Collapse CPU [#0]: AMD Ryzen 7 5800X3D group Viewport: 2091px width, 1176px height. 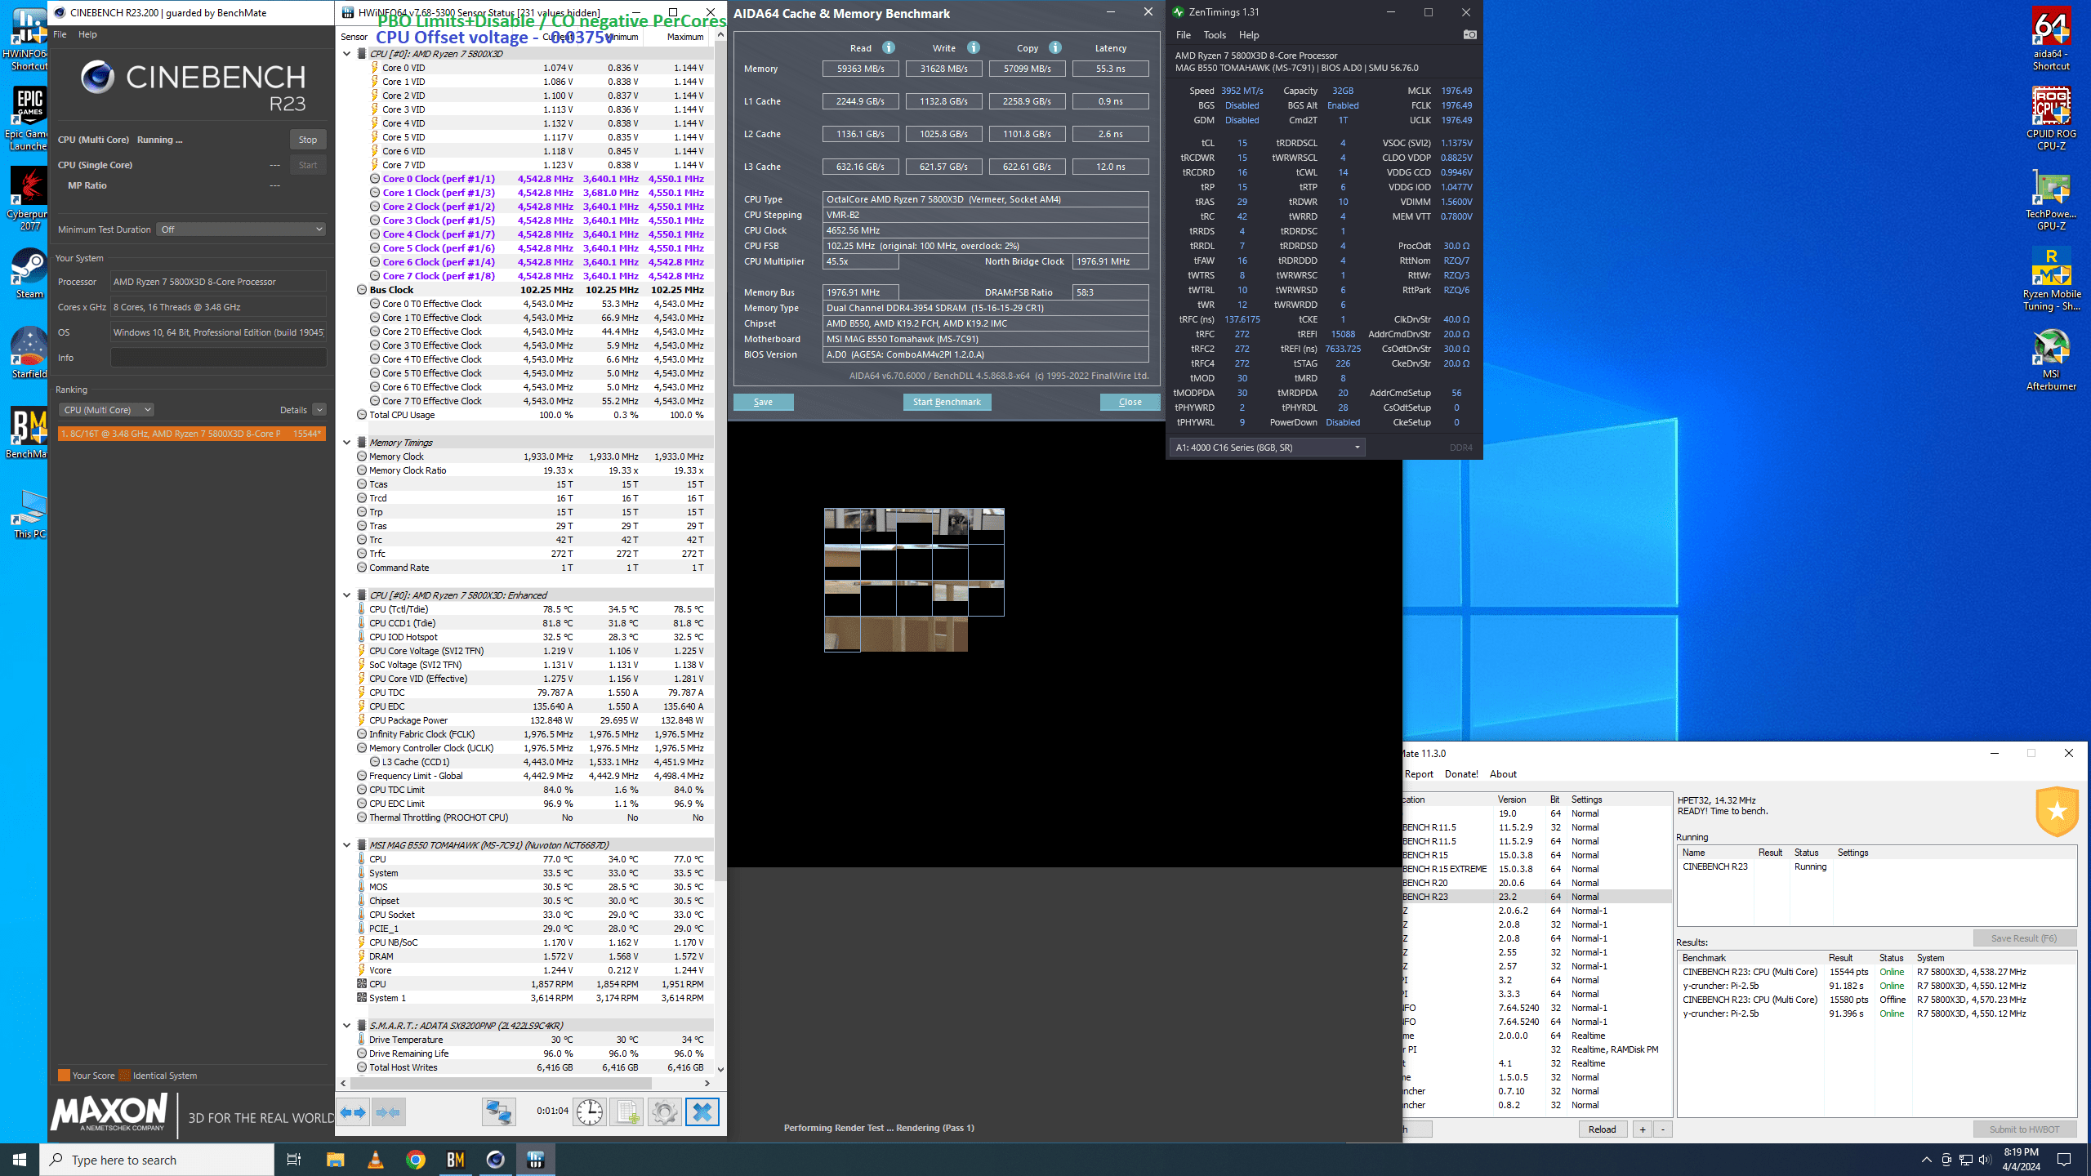pyautogui.click(x=346, y=54)
